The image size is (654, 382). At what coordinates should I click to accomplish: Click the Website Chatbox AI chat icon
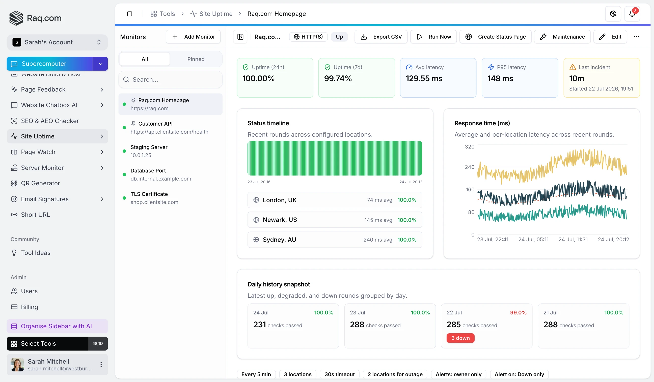click(x=14, y=105)
